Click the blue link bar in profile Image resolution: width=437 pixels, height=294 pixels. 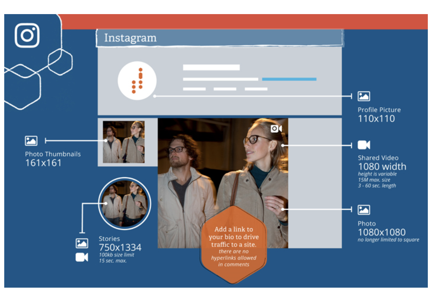coord(289,79)
